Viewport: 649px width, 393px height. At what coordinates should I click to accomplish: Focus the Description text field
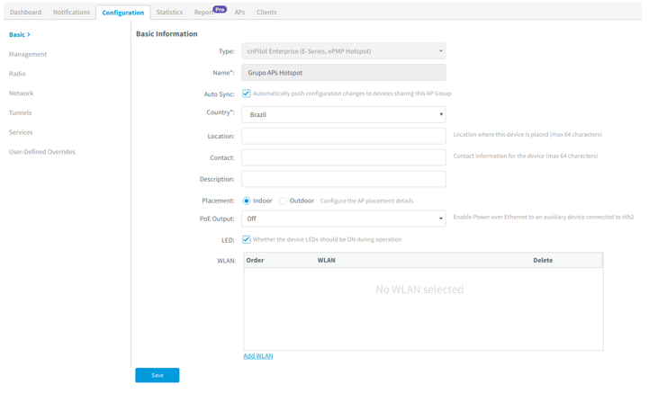coord(344,179)
